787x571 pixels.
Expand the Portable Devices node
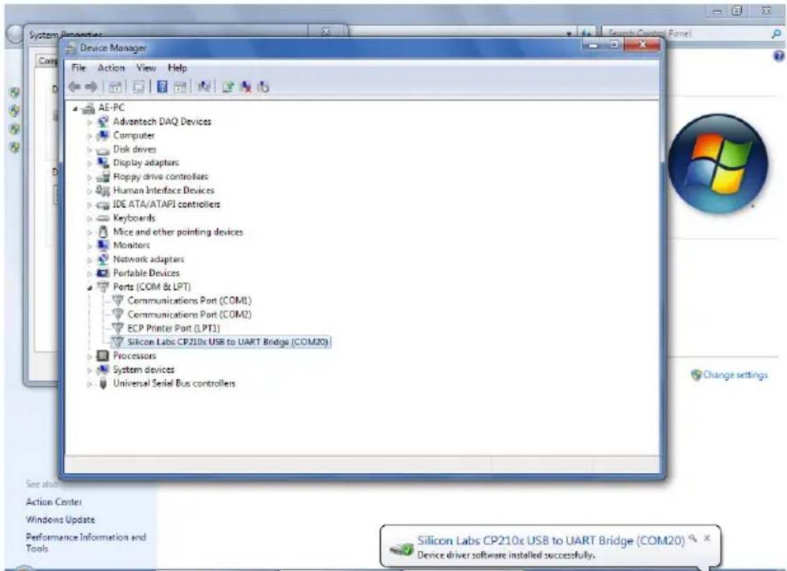(x=89, y=273)
